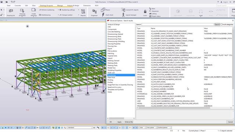Select the Drawing Properties category
This screenshot has height=132, width=235.
pos(114,44)
